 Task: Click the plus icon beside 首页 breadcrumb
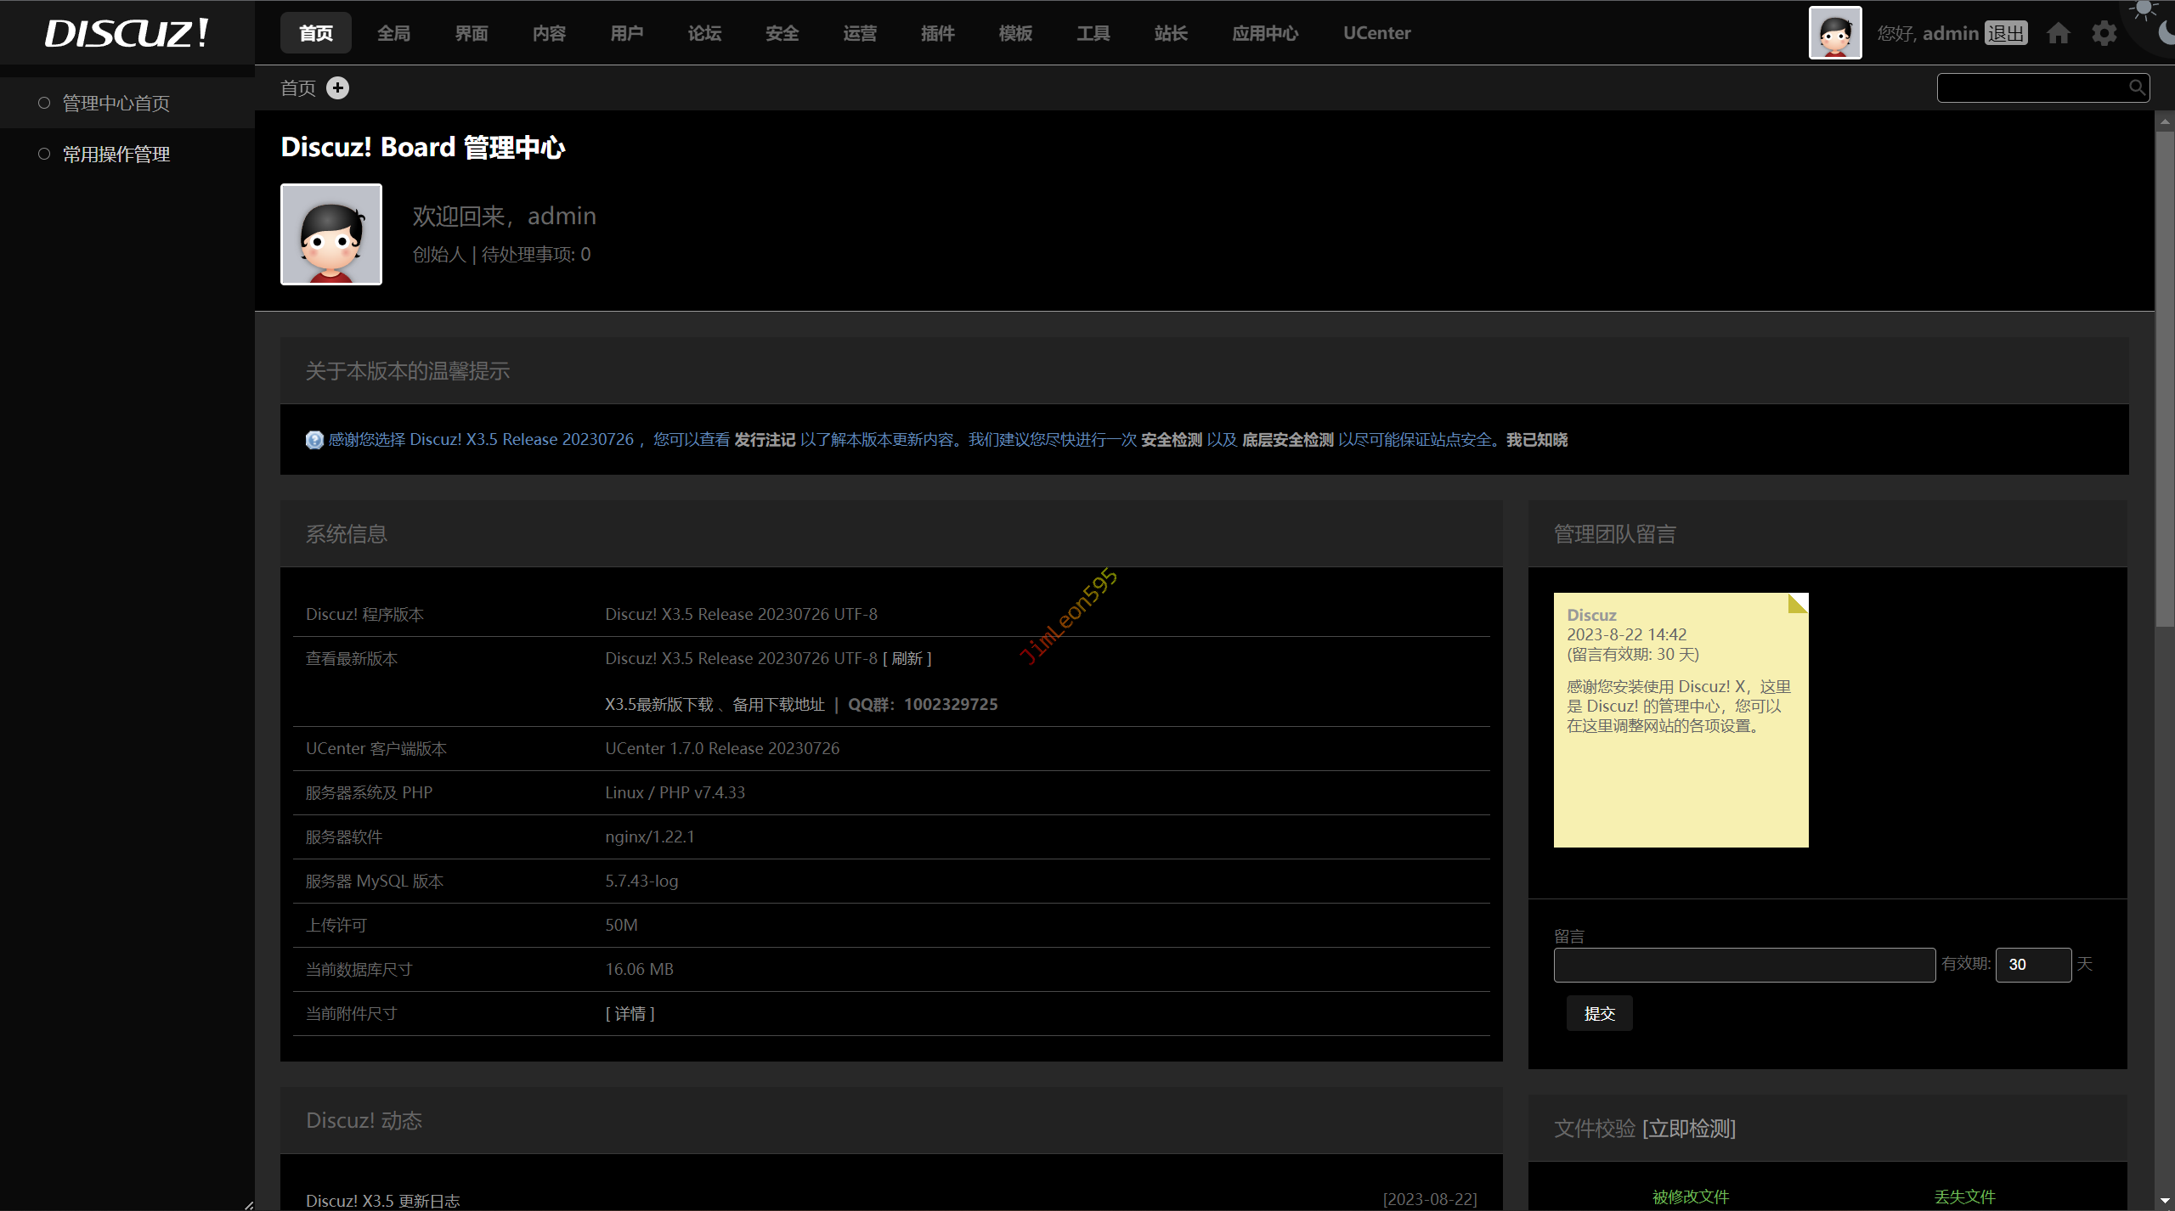[337, 87]
